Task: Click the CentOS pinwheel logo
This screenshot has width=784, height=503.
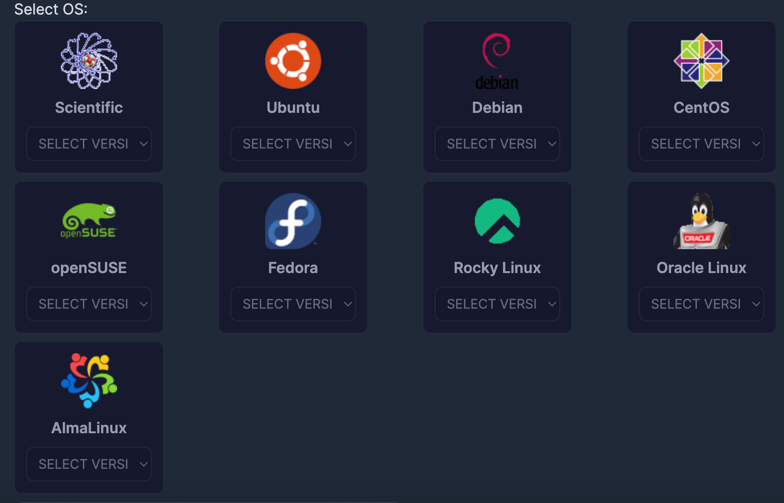Action: tap(702, 61)
